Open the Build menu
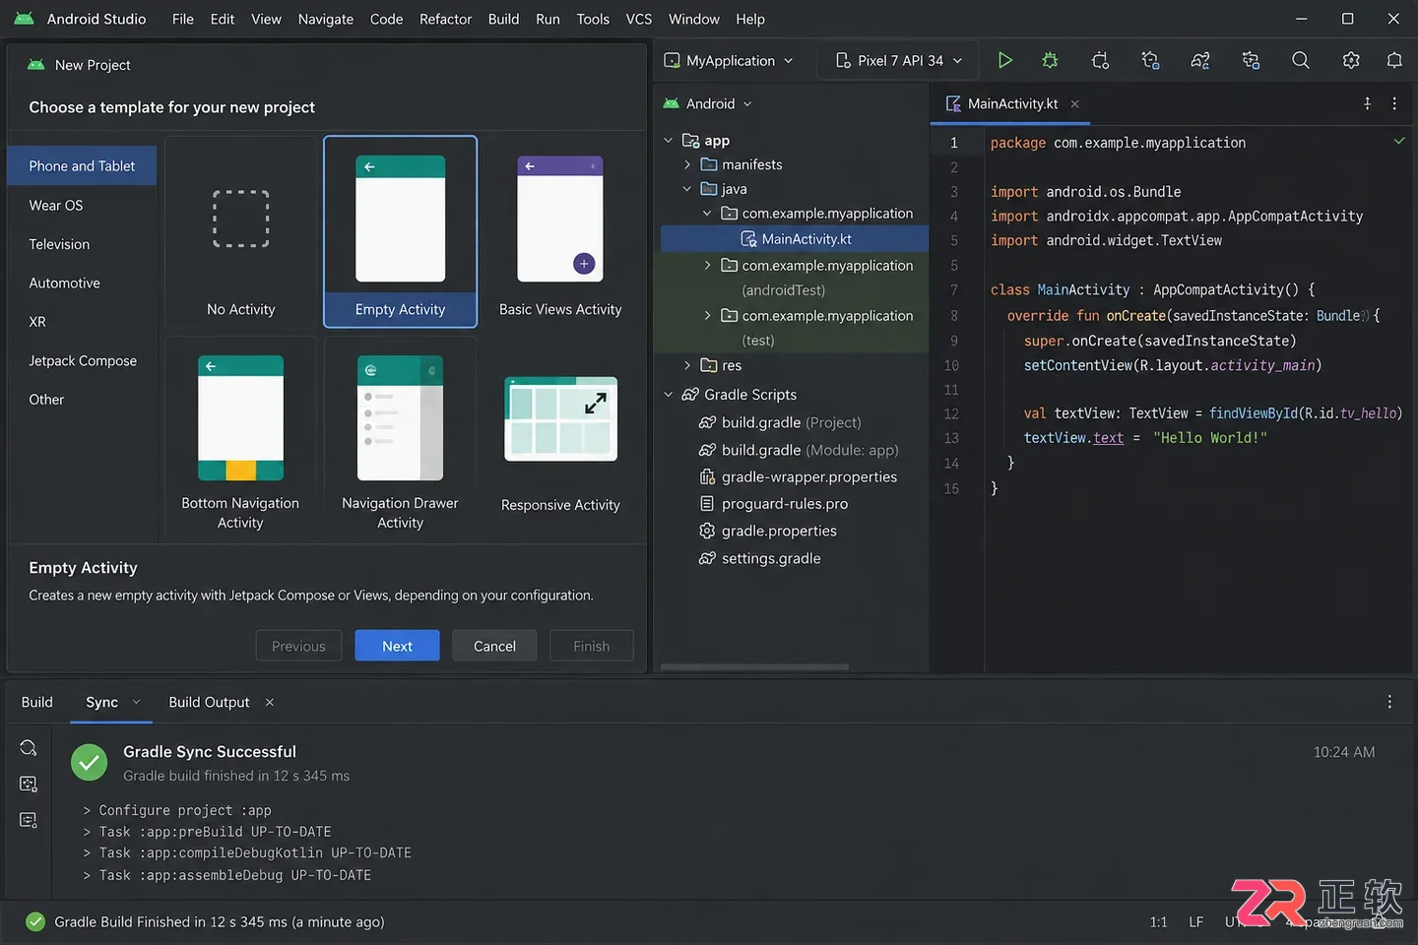Screen dimensions: 1418x945 pos(503,19)
